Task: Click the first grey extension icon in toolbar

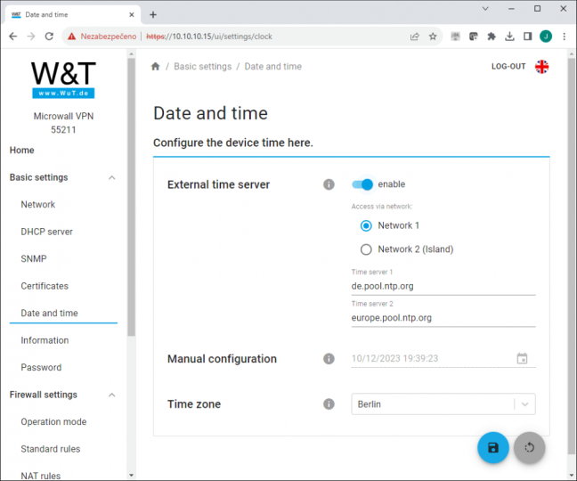Action: (455, 36)
